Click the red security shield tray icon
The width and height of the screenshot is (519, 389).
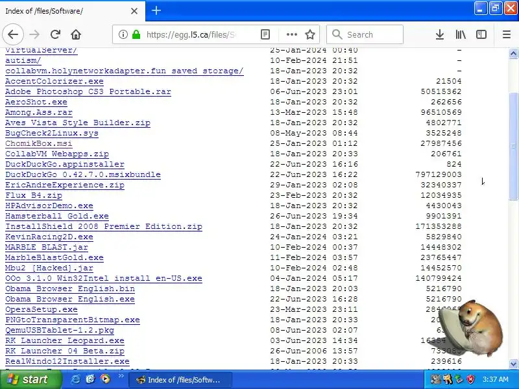[470, 379]
